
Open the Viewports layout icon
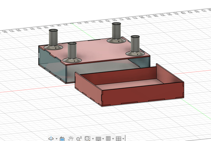pyautogui.click(x=118, y=139)
